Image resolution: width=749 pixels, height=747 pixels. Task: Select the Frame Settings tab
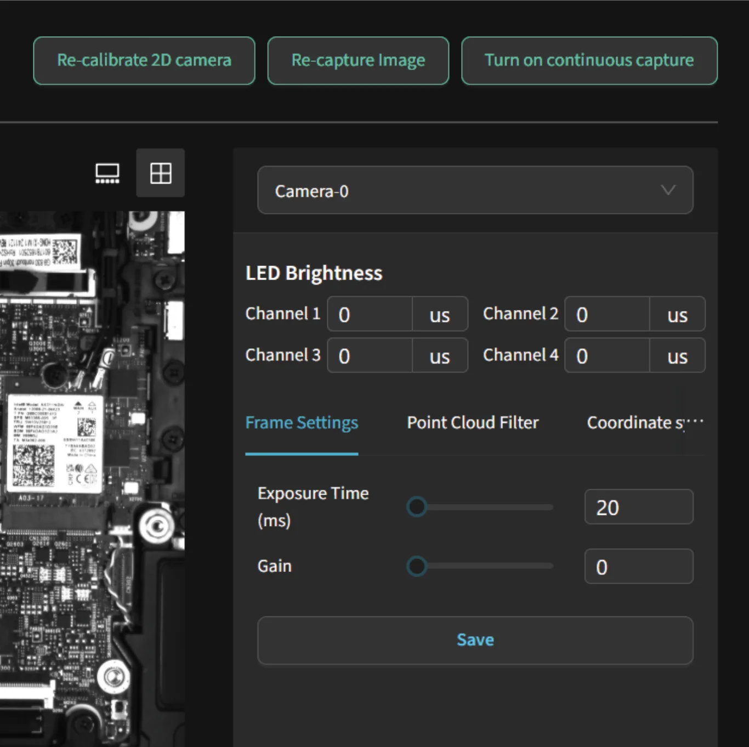click(302, 423)
